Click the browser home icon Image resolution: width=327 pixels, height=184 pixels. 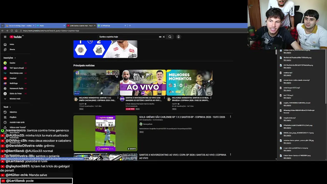(16, 31)
